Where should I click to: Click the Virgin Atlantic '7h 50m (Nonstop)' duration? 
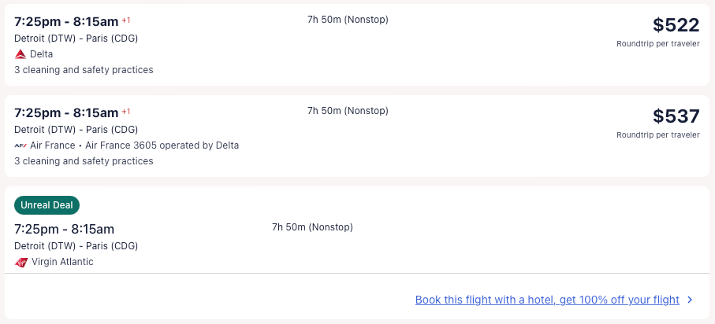(x=312, y=227)
